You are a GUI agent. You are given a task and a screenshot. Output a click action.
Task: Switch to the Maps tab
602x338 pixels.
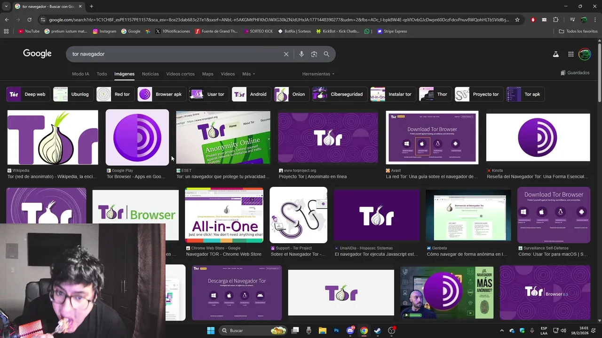pos(207,74)
